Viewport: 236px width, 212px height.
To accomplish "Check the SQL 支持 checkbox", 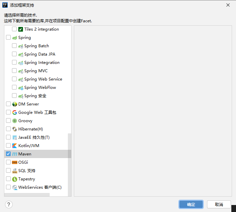I will coord(8,170).
